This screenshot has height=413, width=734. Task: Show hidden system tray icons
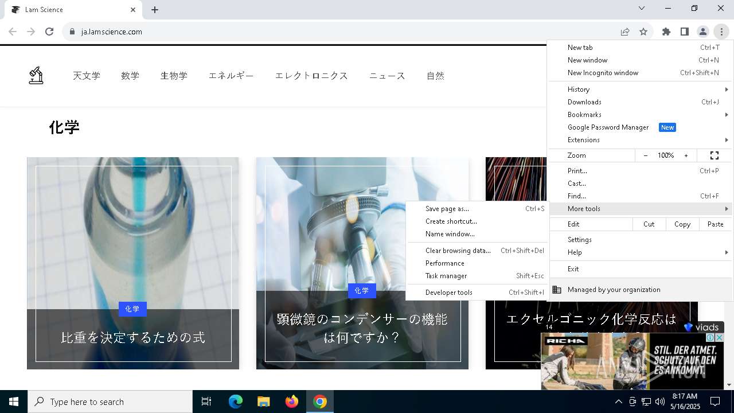point(618,402)
